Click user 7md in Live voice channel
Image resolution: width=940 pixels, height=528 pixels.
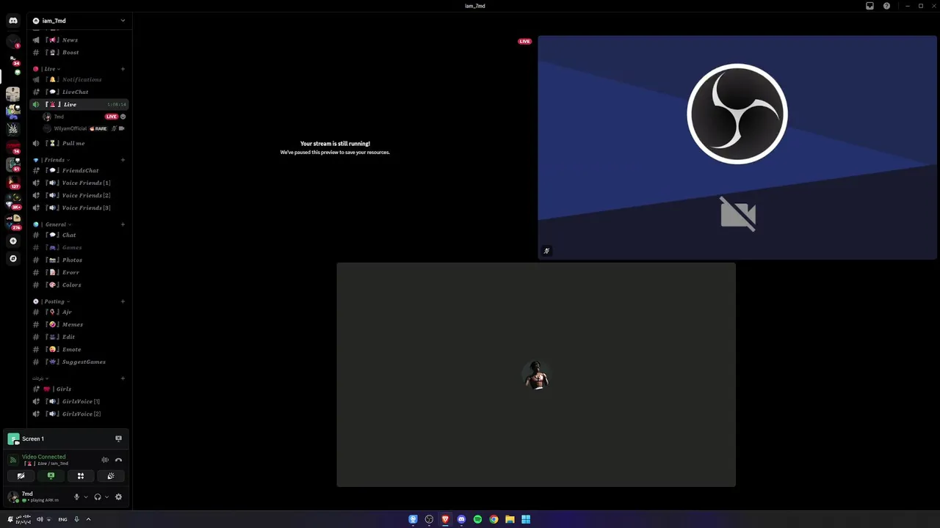tap(84, 117)
